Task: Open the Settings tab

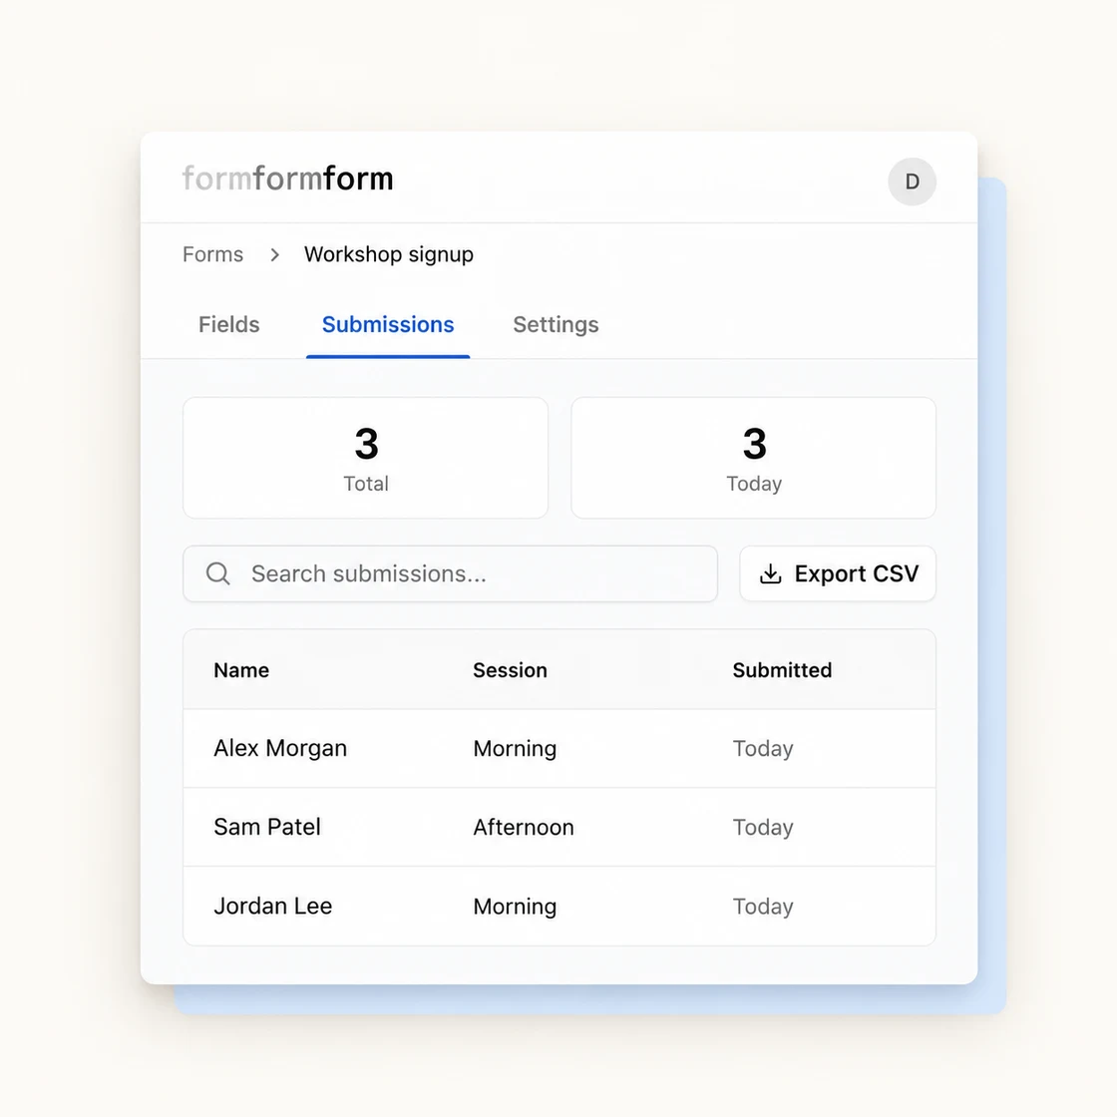Action: (556, 325)
